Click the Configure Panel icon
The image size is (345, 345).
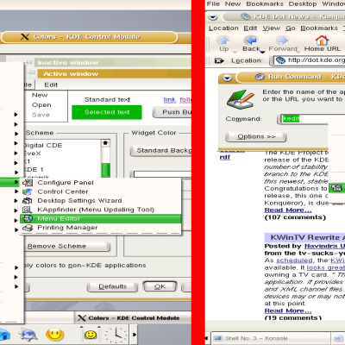click(x=28, y=183)
